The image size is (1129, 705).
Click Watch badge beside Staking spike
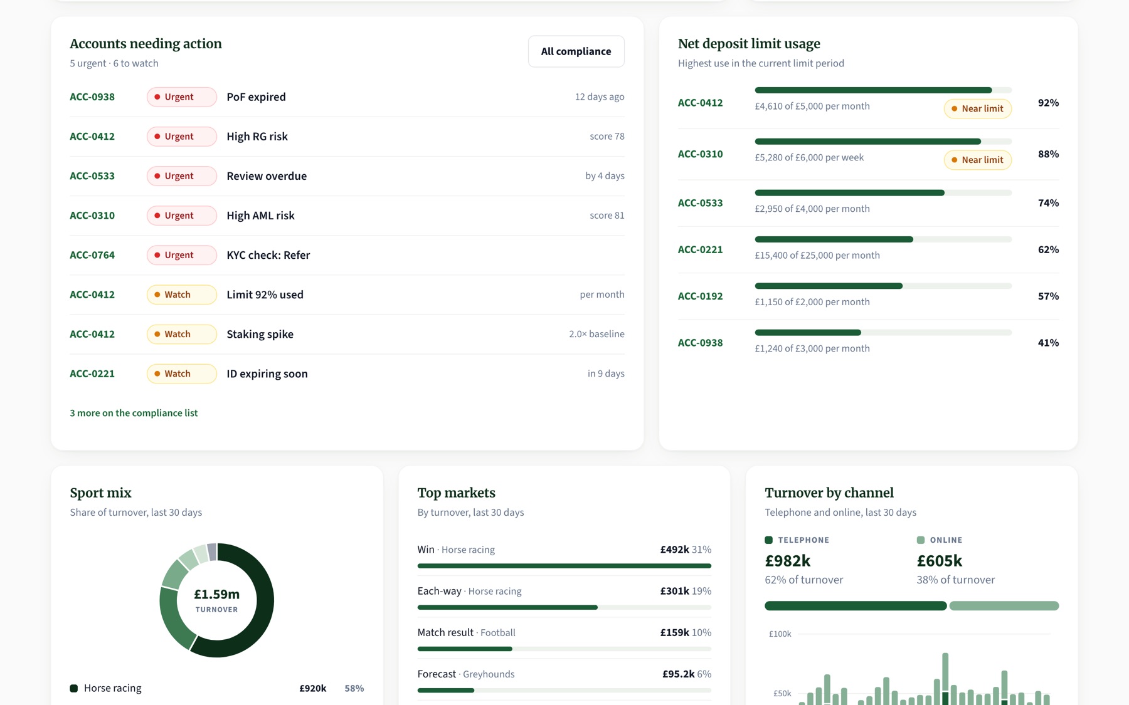click(182, 334)
